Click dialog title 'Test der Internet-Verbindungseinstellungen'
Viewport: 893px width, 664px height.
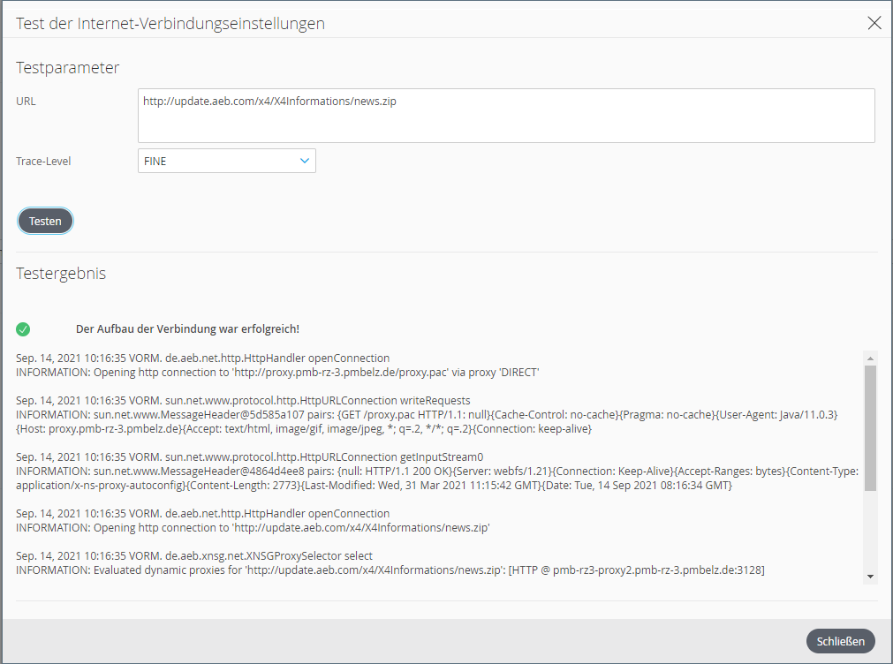pos(170,23)
